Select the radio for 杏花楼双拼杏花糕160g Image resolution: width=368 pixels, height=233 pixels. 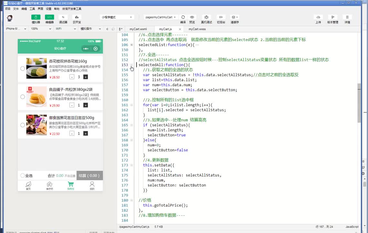click(x=23, y=68)
